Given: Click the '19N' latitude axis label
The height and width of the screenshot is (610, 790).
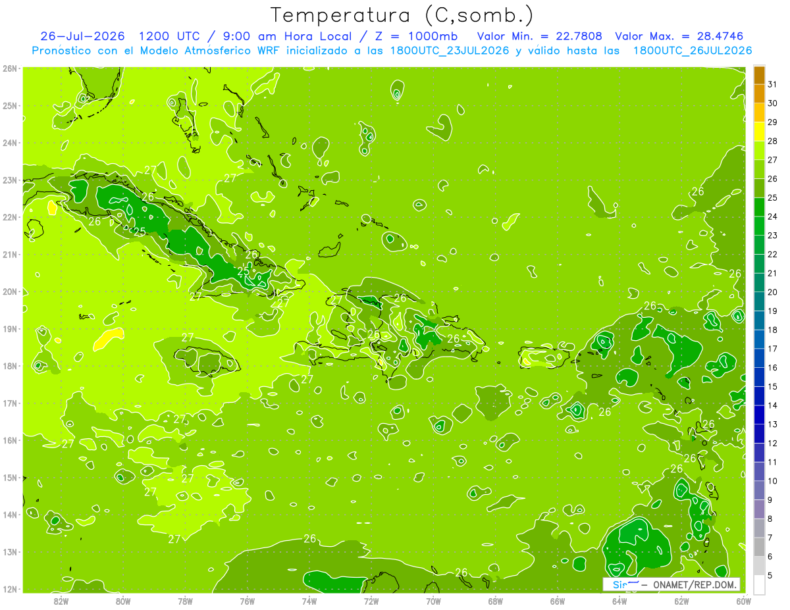Looking at the screenshot, I should point(9,329).
